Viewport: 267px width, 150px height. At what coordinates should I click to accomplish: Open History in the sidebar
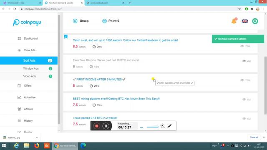[29, 121]
